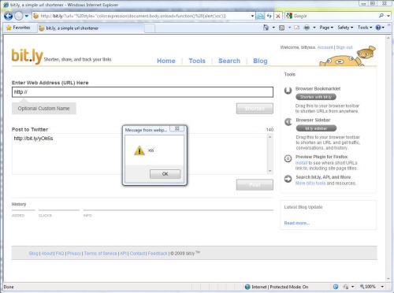This screenshot has width=394, height=293.
Task: Click the warning triangle icon in dialog
Action: 139,150
